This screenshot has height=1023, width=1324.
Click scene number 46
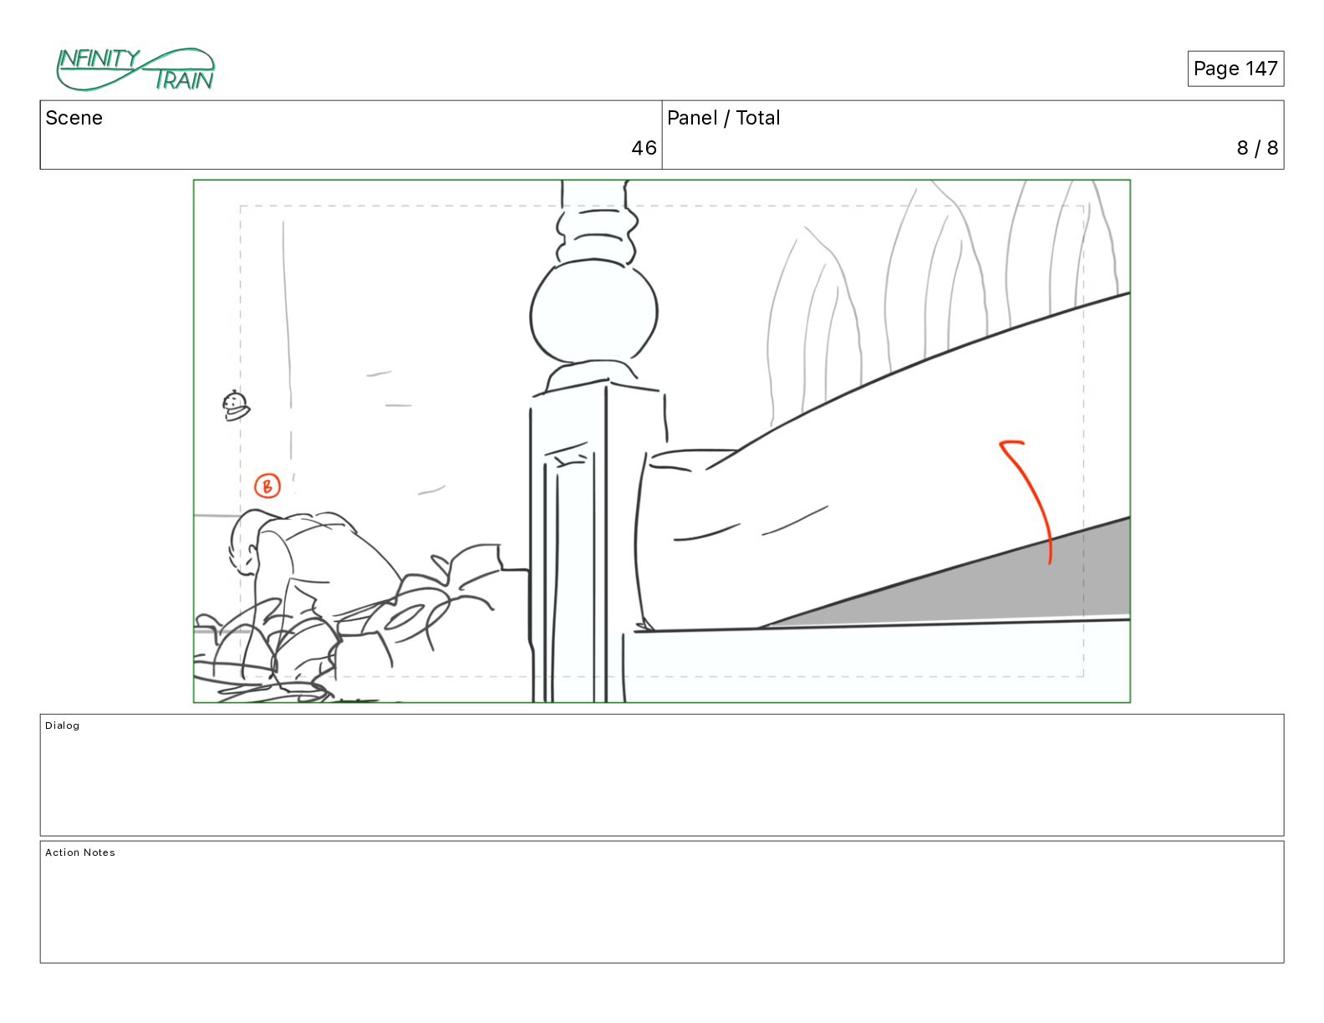(644, 148)
